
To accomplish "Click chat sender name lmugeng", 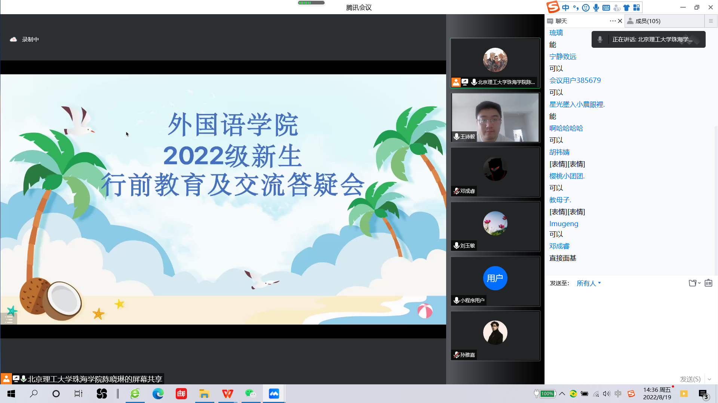I will point(564,224).
